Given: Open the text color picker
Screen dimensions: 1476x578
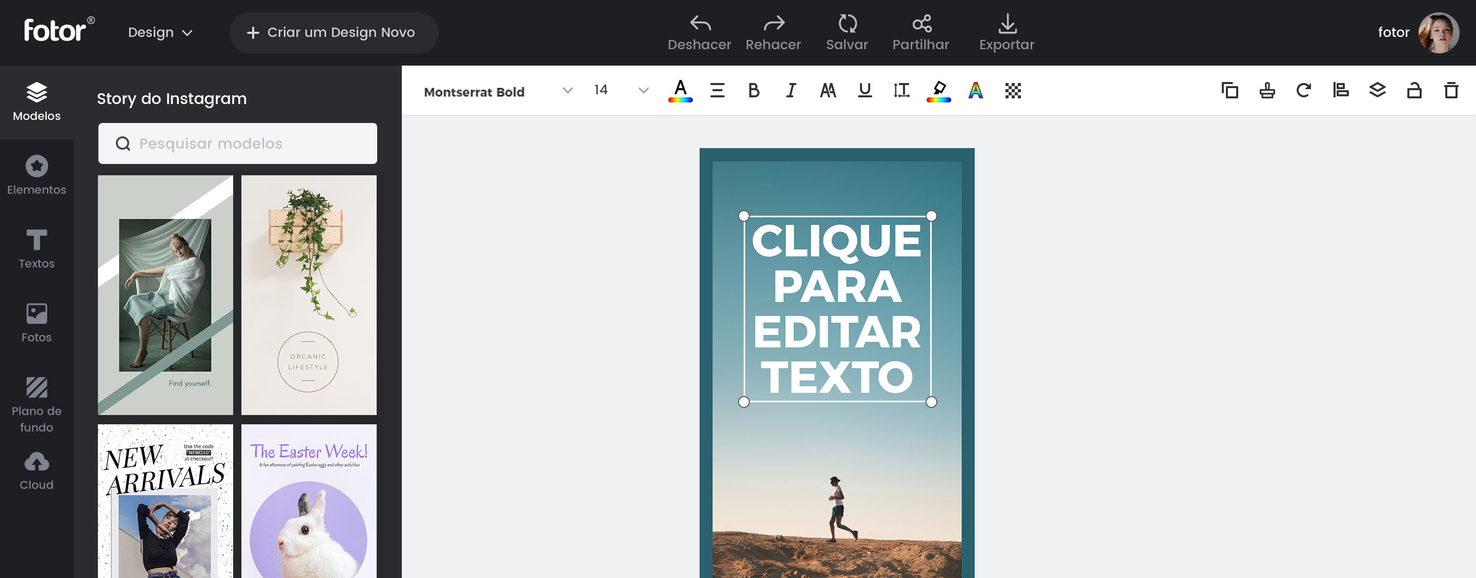Looking at the screenshot, I should click(680, 91).
